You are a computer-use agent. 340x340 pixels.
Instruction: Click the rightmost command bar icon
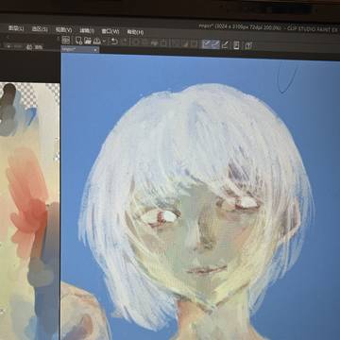click(248, 45)
